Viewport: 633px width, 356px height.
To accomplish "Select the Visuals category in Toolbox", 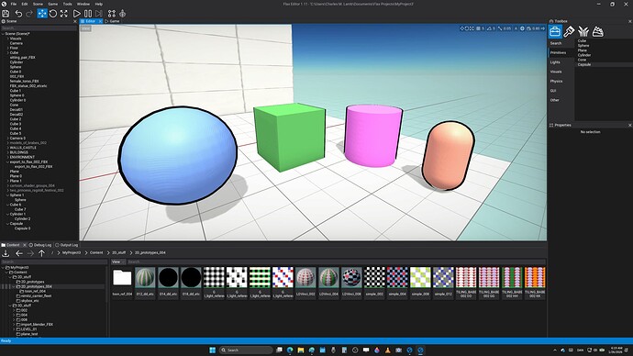I will (556, 72).
